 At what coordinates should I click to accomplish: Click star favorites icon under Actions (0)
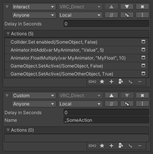point(102,146)
